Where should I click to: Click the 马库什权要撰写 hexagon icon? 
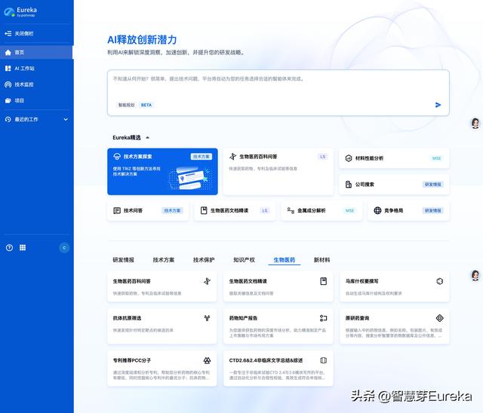tap(439, 281)
